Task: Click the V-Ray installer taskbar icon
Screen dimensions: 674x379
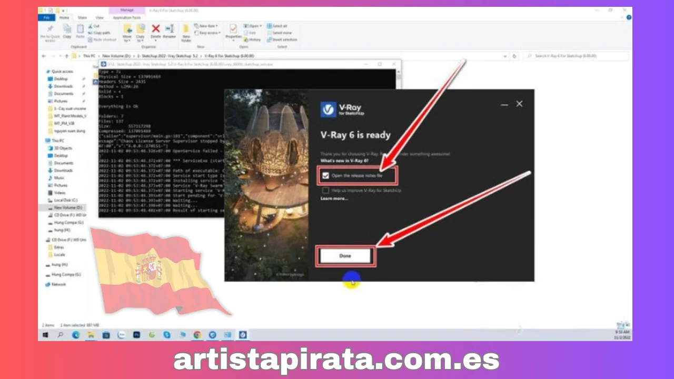Action: (x=243, y=335)
